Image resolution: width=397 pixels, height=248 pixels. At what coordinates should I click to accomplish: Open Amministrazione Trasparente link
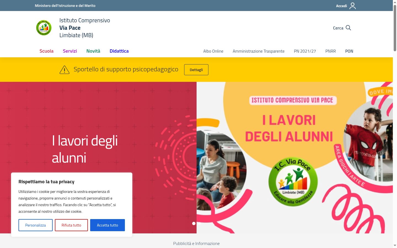(259, 51)
